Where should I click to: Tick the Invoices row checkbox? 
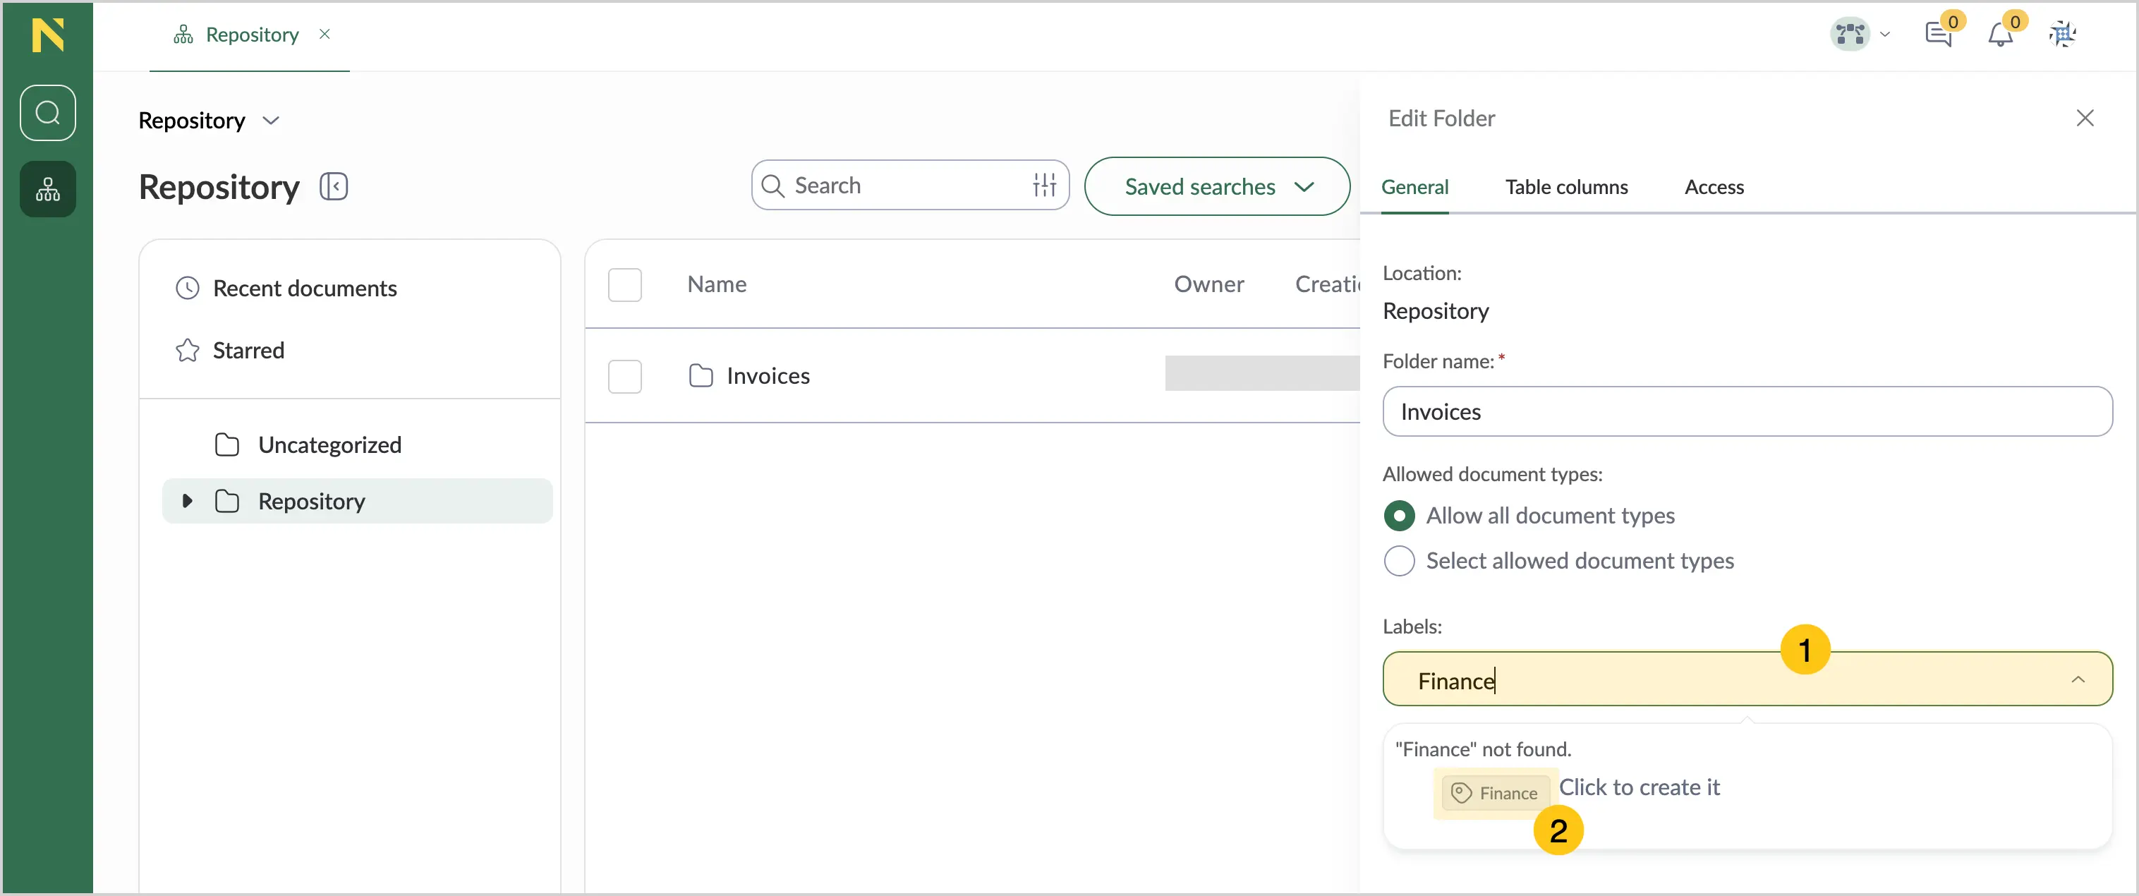tap(625, 376)
